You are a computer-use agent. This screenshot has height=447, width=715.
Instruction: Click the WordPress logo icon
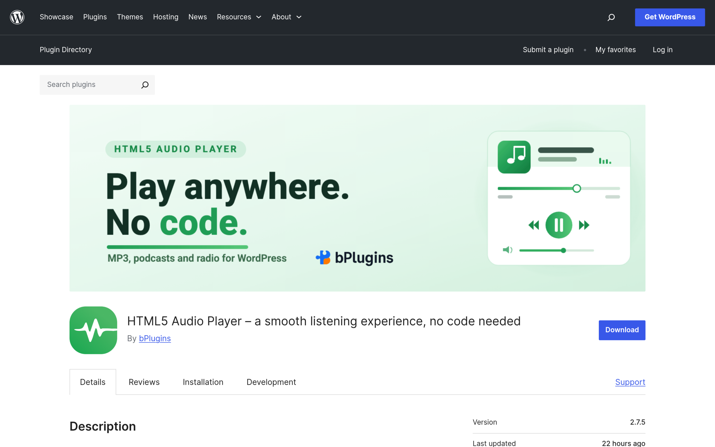pos(17,17)
